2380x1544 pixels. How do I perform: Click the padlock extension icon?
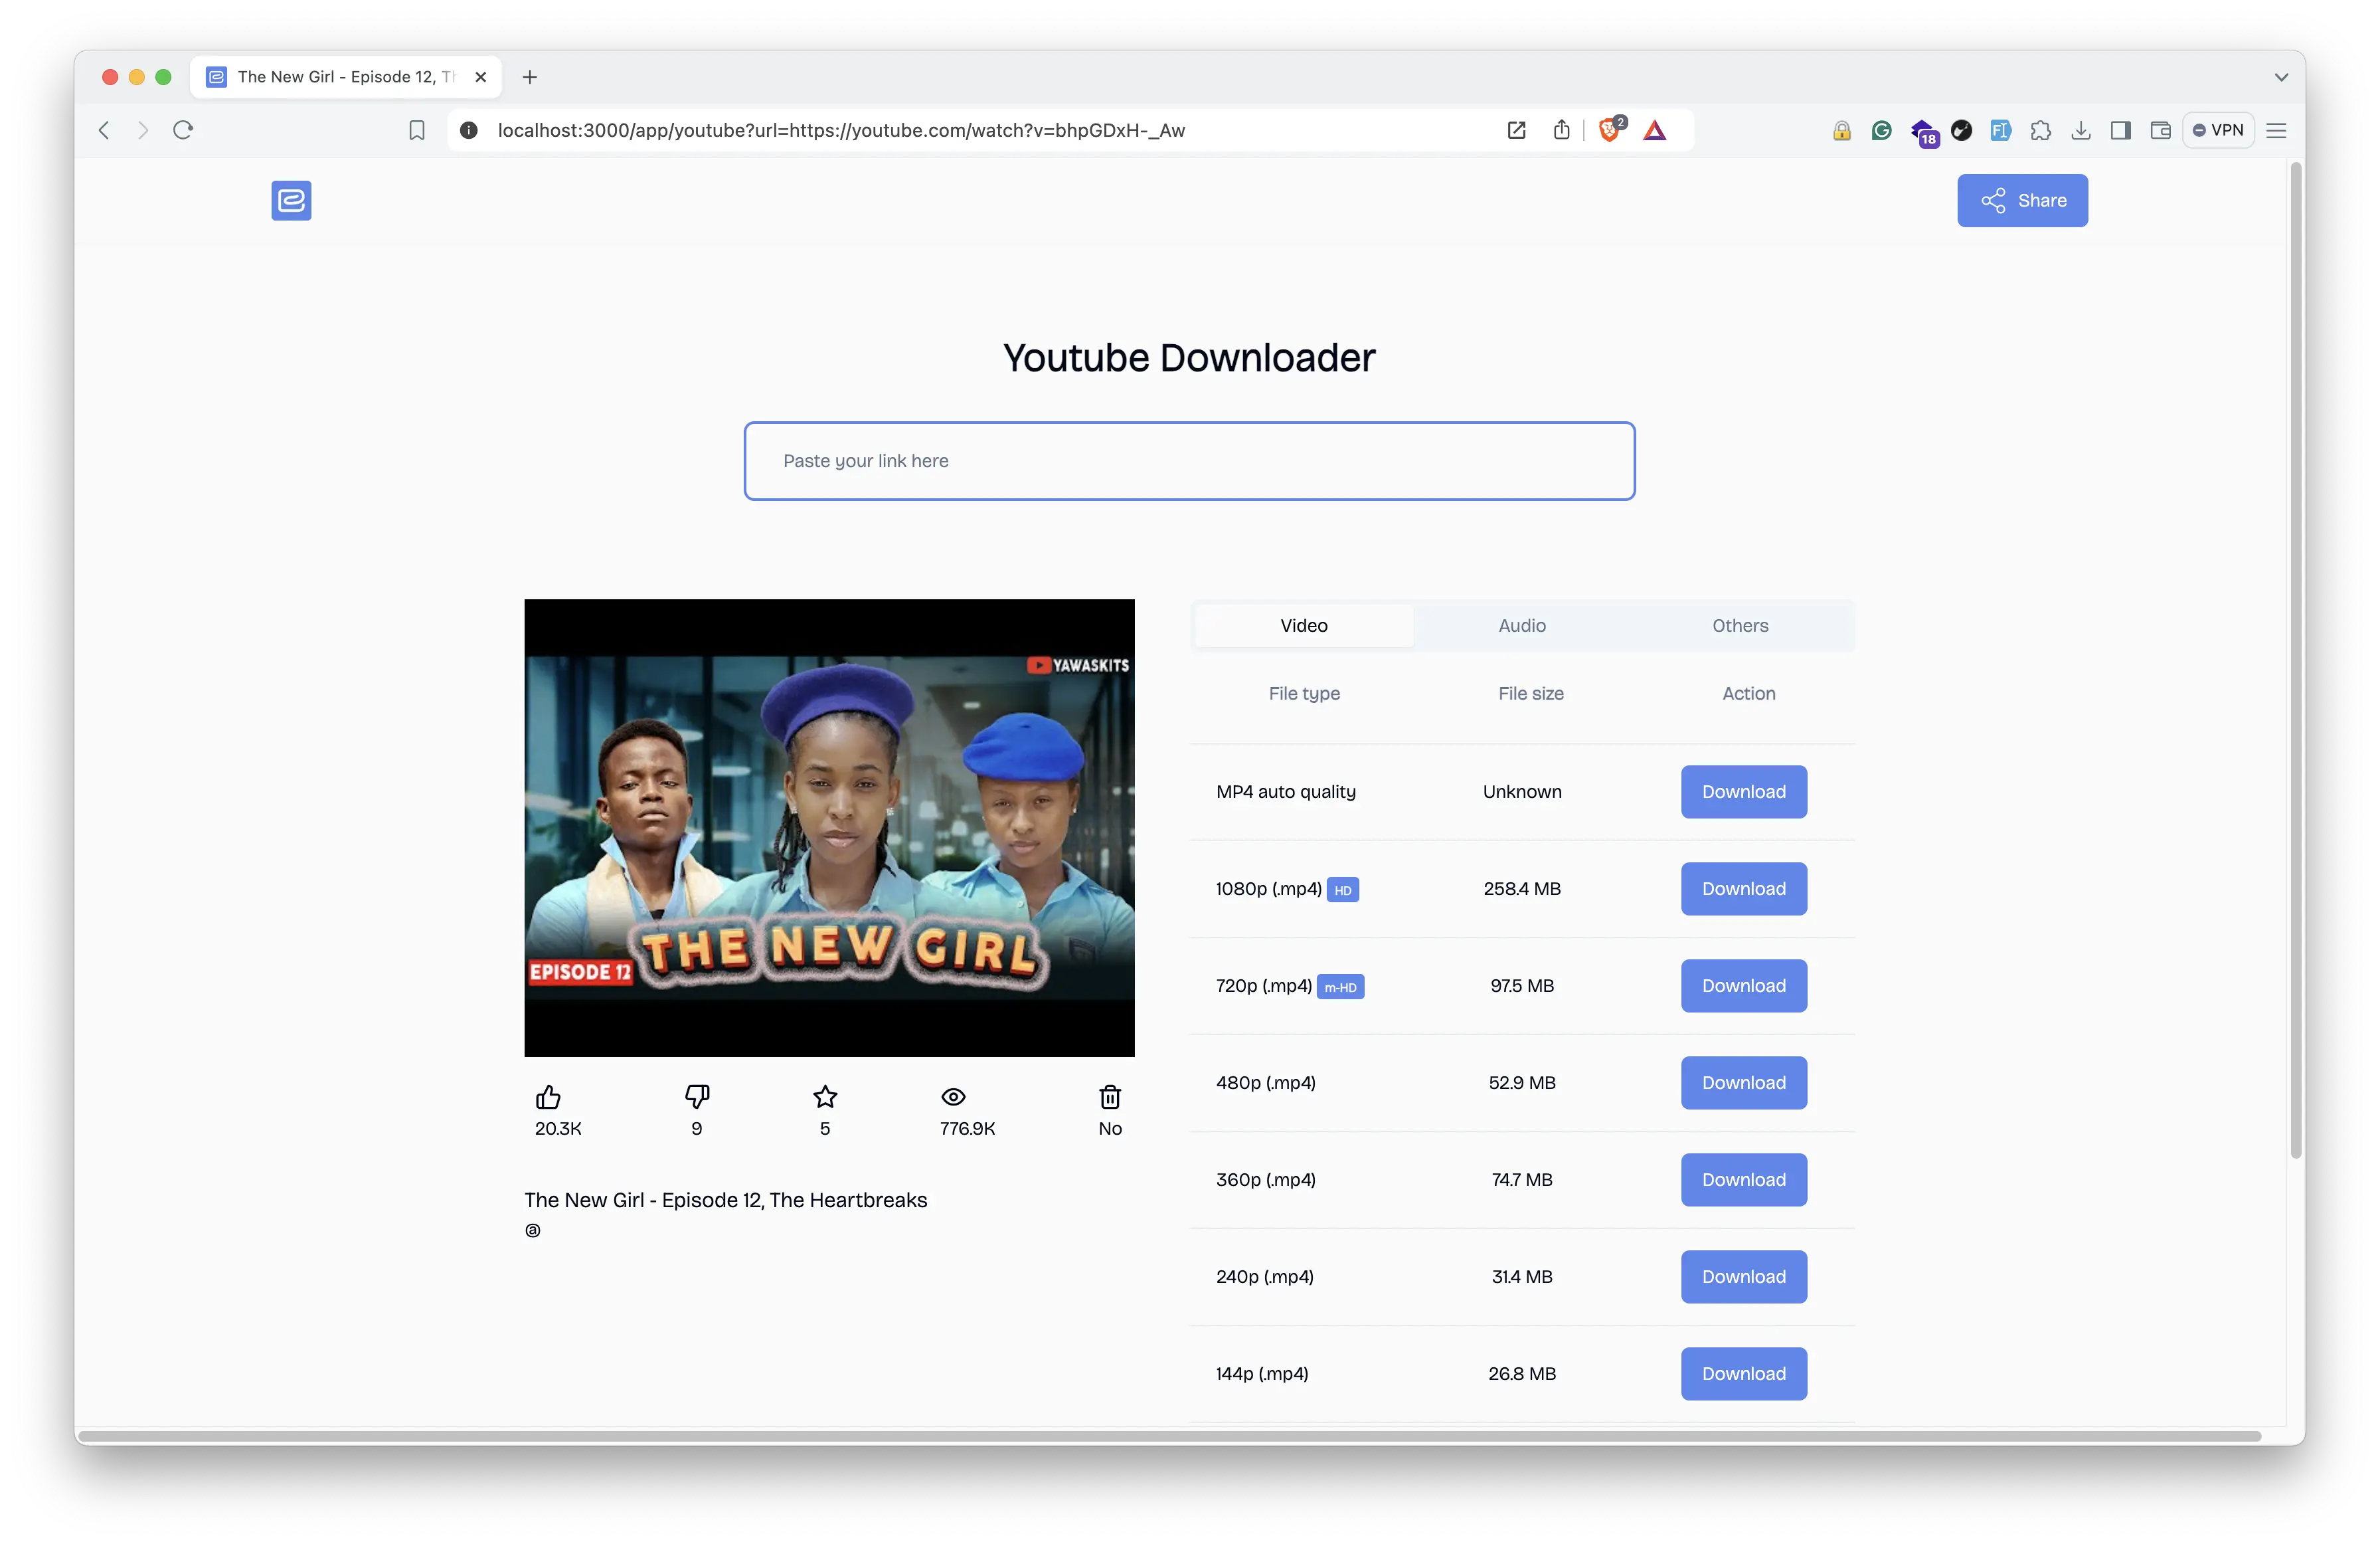click(x=1841, y=130)
